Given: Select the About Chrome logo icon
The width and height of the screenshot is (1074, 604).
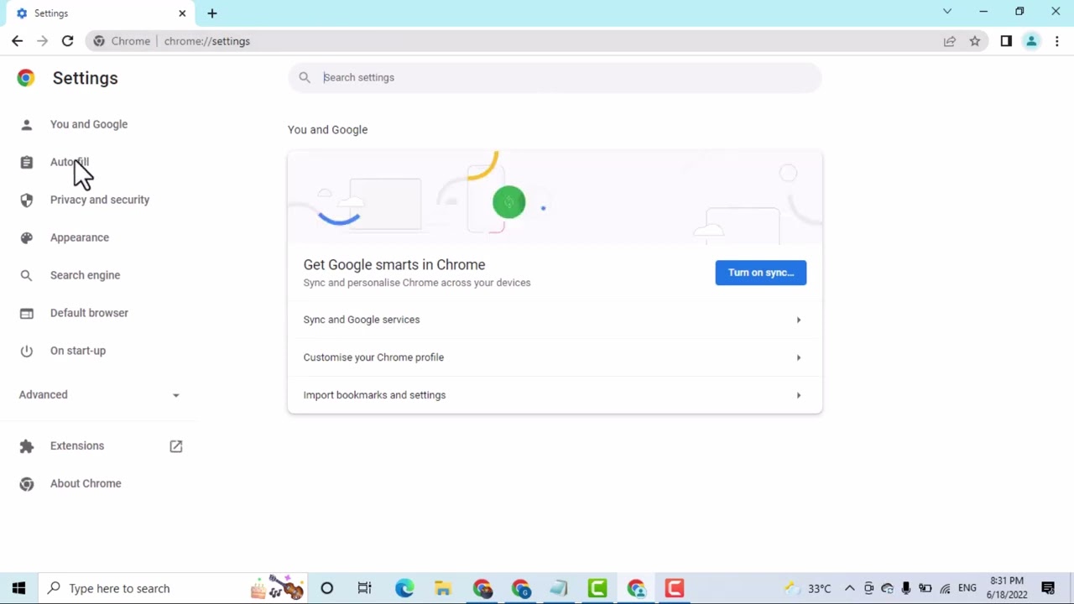Looking at the screenshot, I should pyautogui.click(x=26, y=483).
